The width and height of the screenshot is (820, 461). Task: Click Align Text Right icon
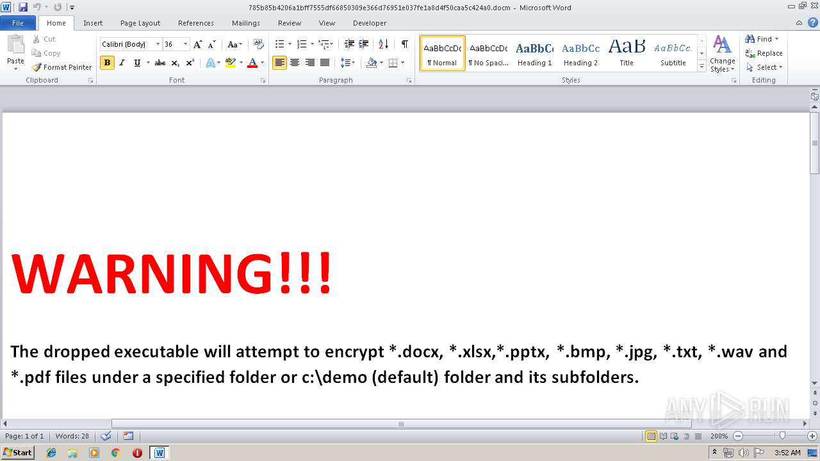[x=310, y=63]
